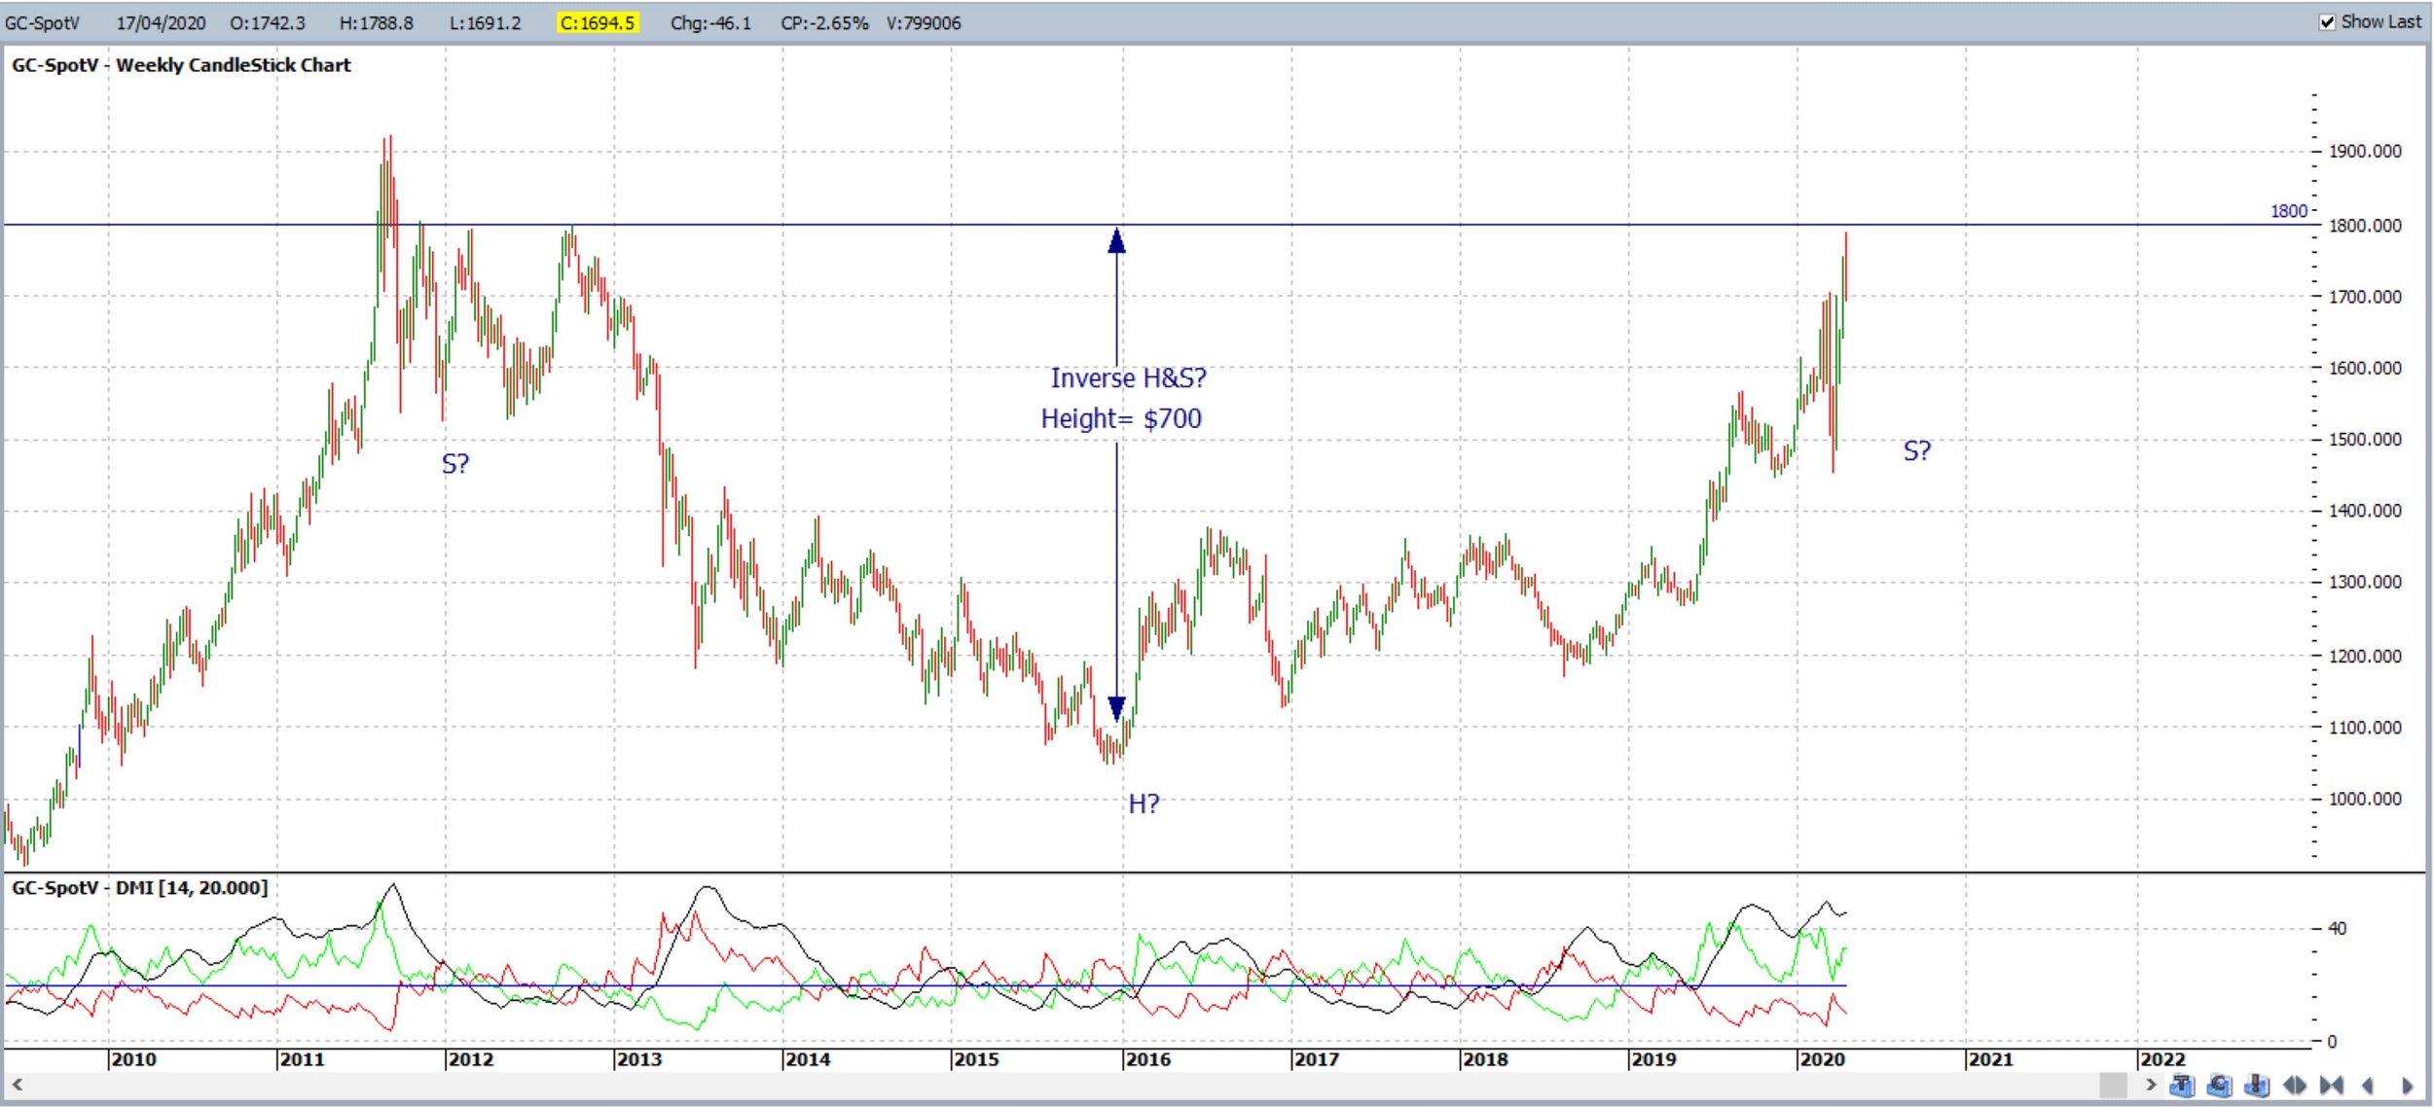
Task: Click the 1800 horizontal line label
Action: 2288,211
